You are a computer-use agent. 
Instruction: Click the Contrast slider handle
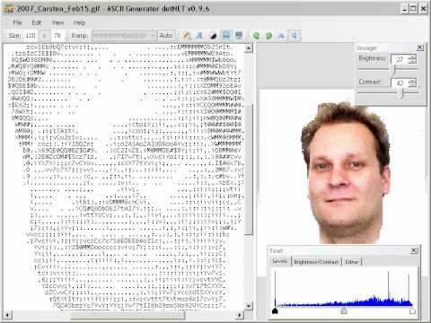coord(402,93)
